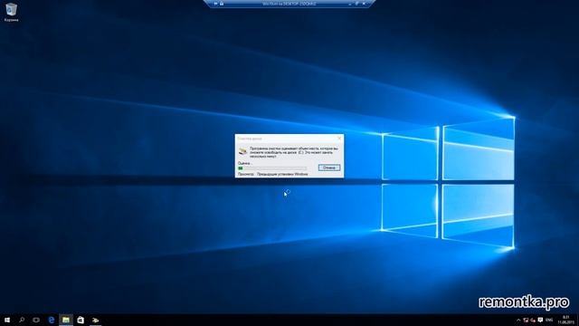The width and height of the screenshot is (579, 326).
Task: Close the Disk Cleanup dialog
Action: point(339,139)
